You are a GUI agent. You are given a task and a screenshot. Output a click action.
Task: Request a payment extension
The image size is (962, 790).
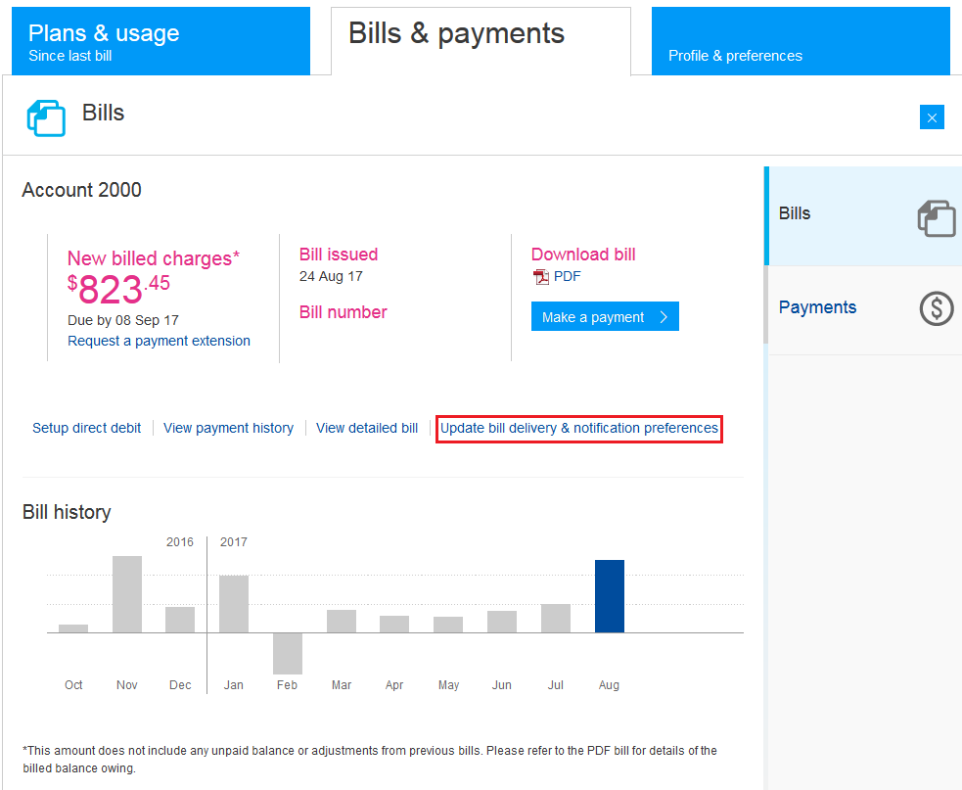[159, 340]
